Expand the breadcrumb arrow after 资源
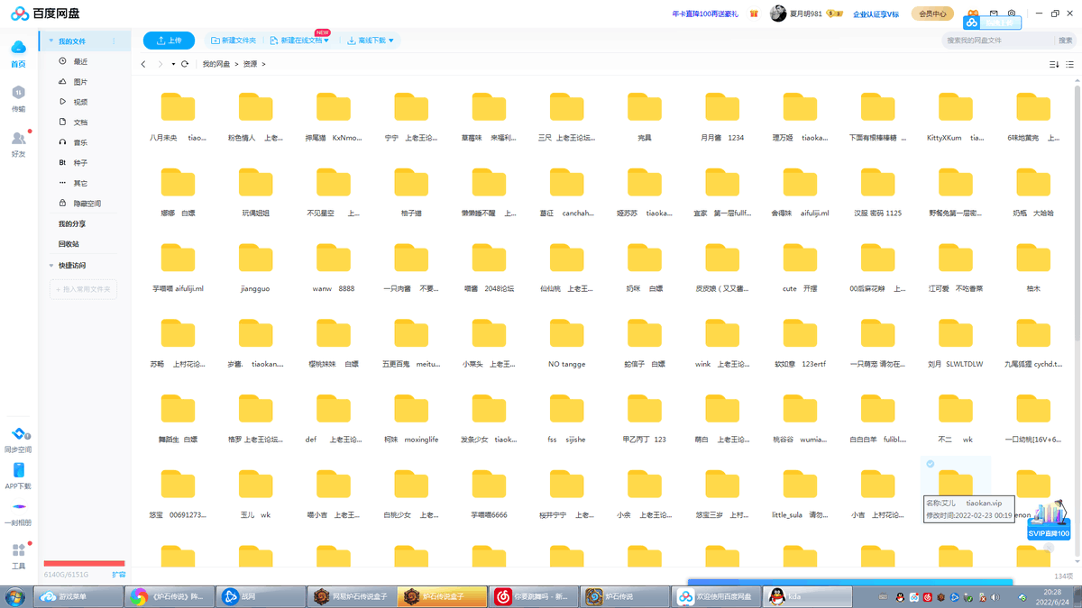This screenshot has height=608, width=1082. (263, 64)
